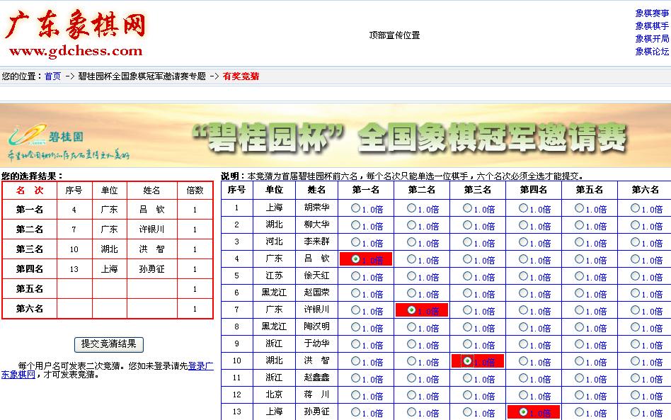Select 李来群 for 第三名
This screenshot has height=420, width=671.
pyautogui.click(x=467, y=242)
